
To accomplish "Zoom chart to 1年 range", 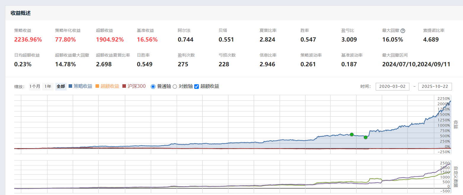I will coord(48,87).
